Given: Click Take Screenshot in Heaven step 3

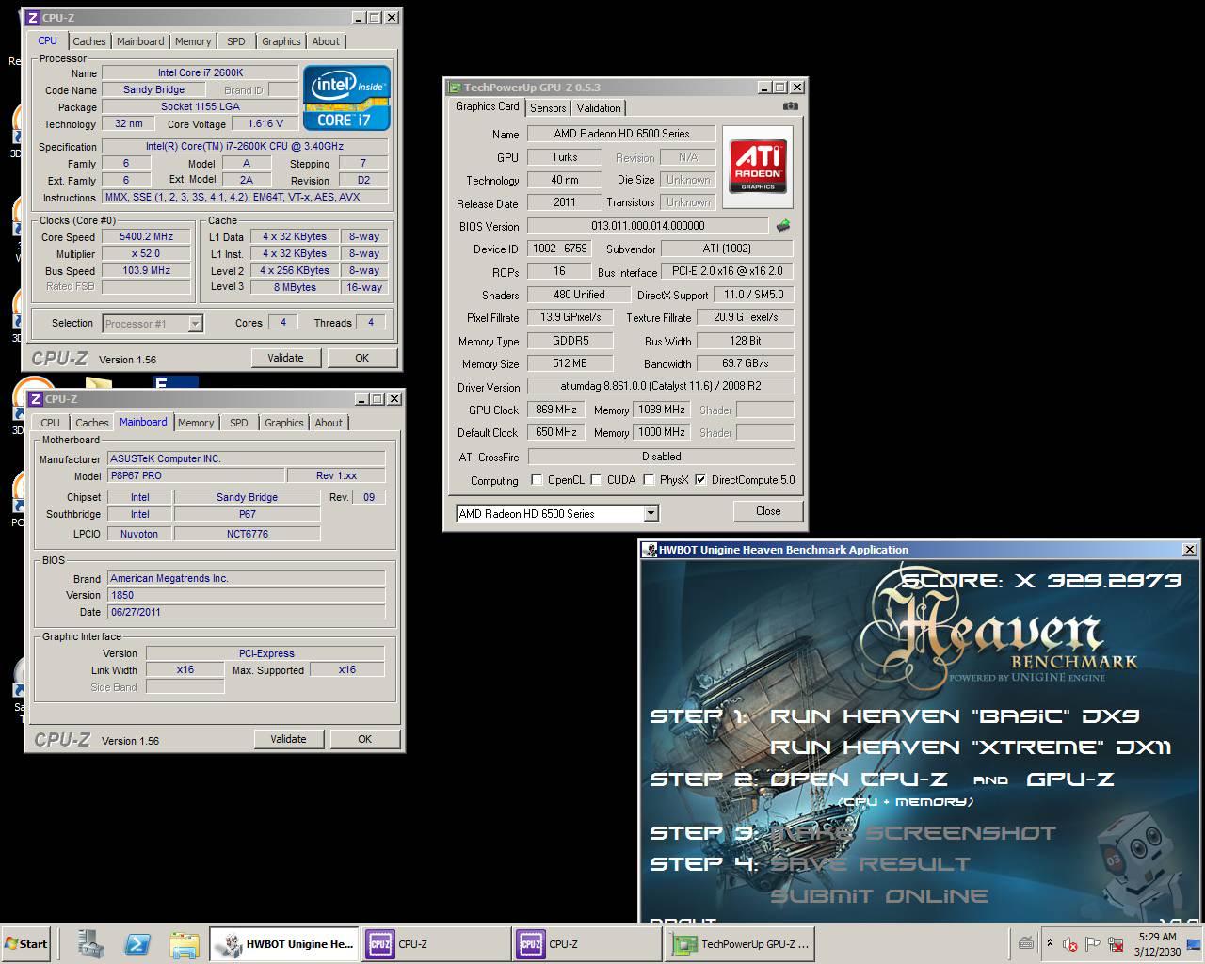Looking at the screenshot, I should pyautogui.click(x=913, y=833).
